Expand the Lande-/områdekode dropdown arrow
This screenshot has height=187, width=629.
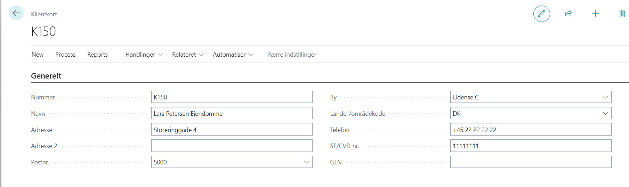[605, 113]
